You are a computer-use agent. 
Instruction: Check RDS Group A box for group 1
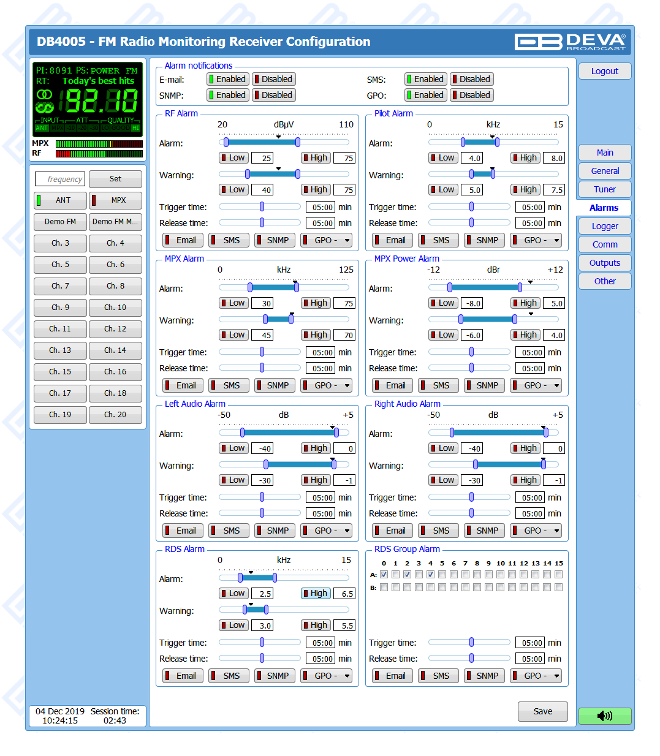pos(395,575)
